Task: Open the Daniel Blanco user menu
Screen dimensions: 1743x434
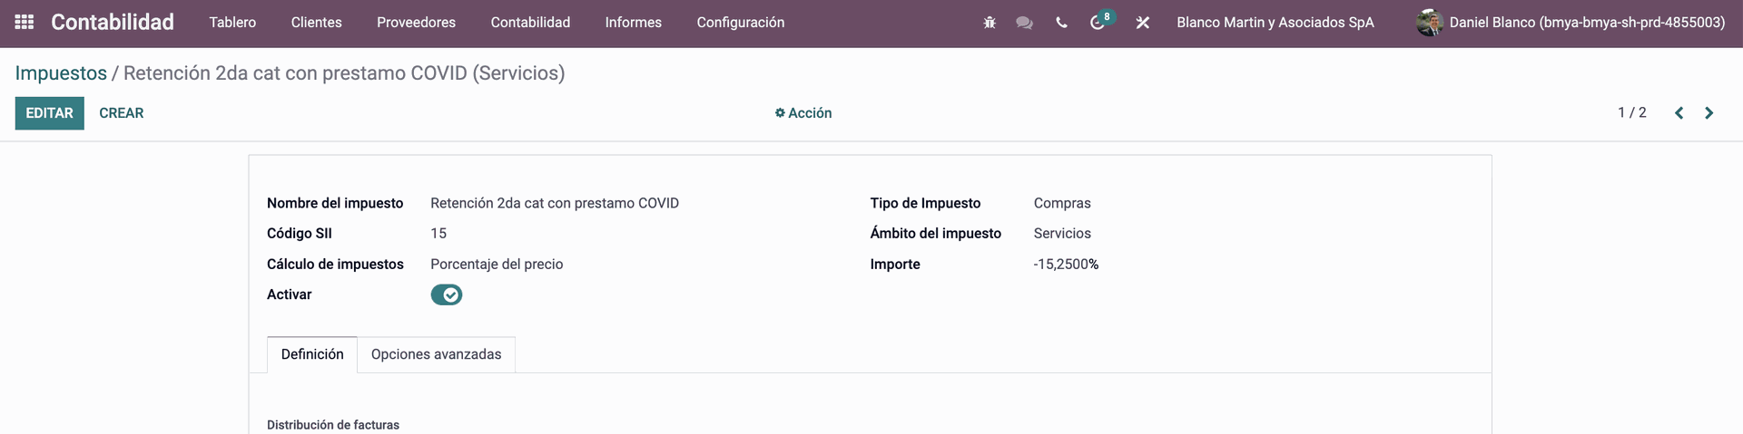Action: [1571, 23]
